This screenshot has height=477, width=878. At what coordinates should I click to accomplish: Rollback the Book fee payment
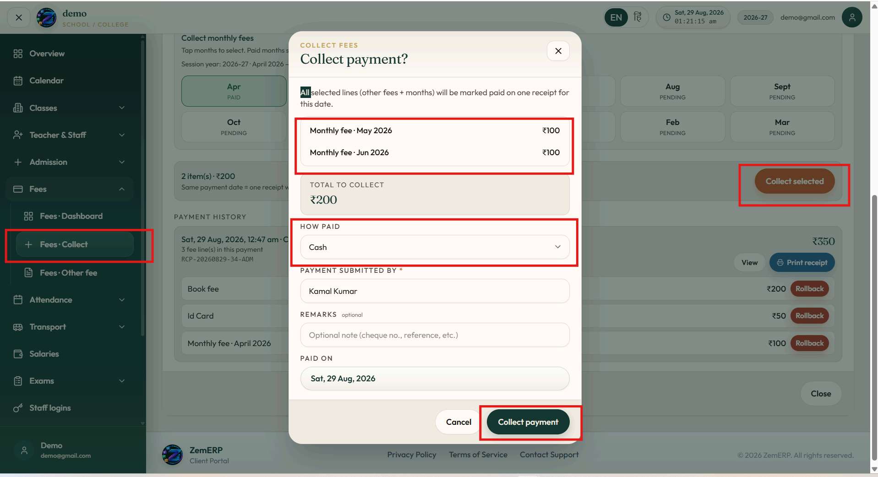coord(809,289)
